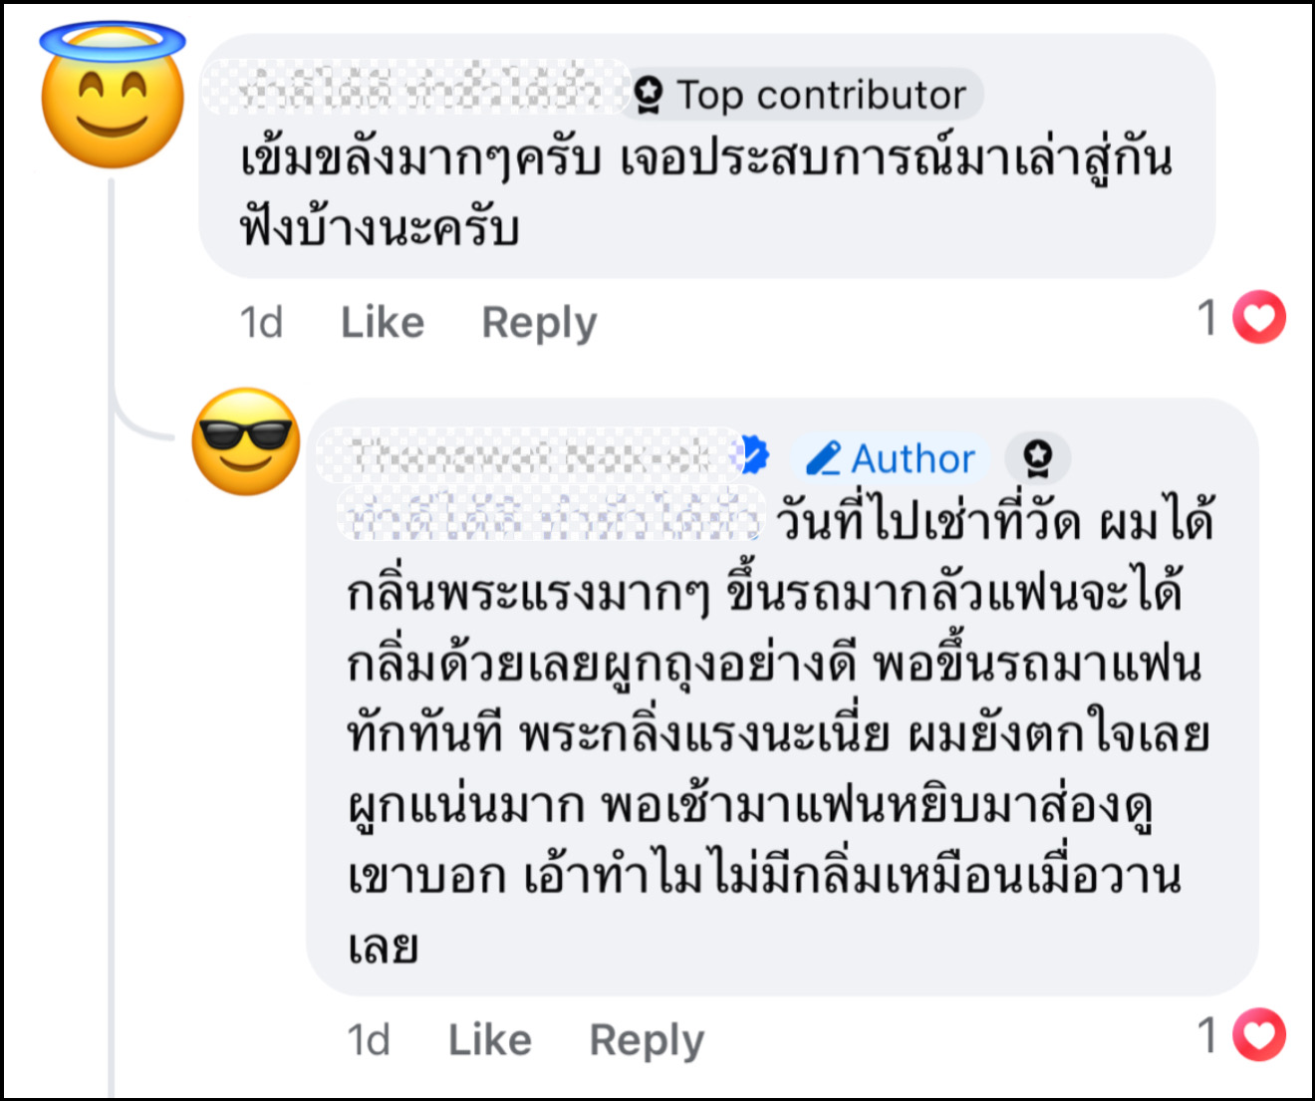
Task: Click the sunglasses emoji profile avatar
Action: point(246,441)
